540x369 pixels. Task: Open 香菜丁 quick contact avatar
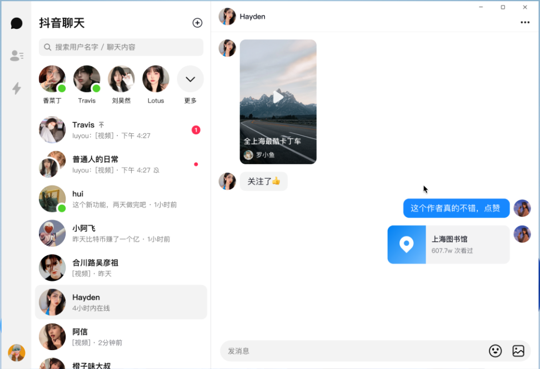tap(52, 79)
